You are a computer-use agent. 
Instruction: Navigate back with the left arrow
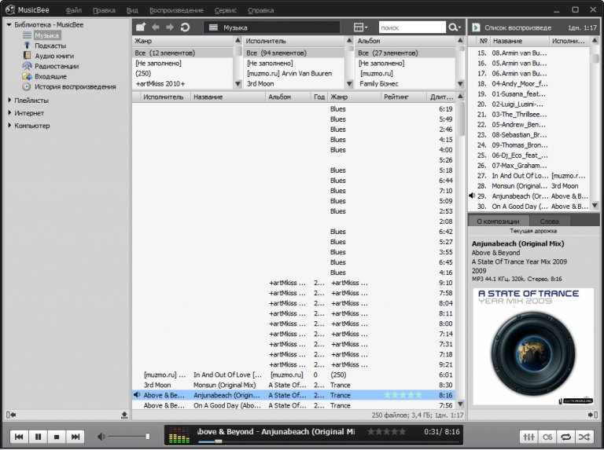click(x=156, y=27)
